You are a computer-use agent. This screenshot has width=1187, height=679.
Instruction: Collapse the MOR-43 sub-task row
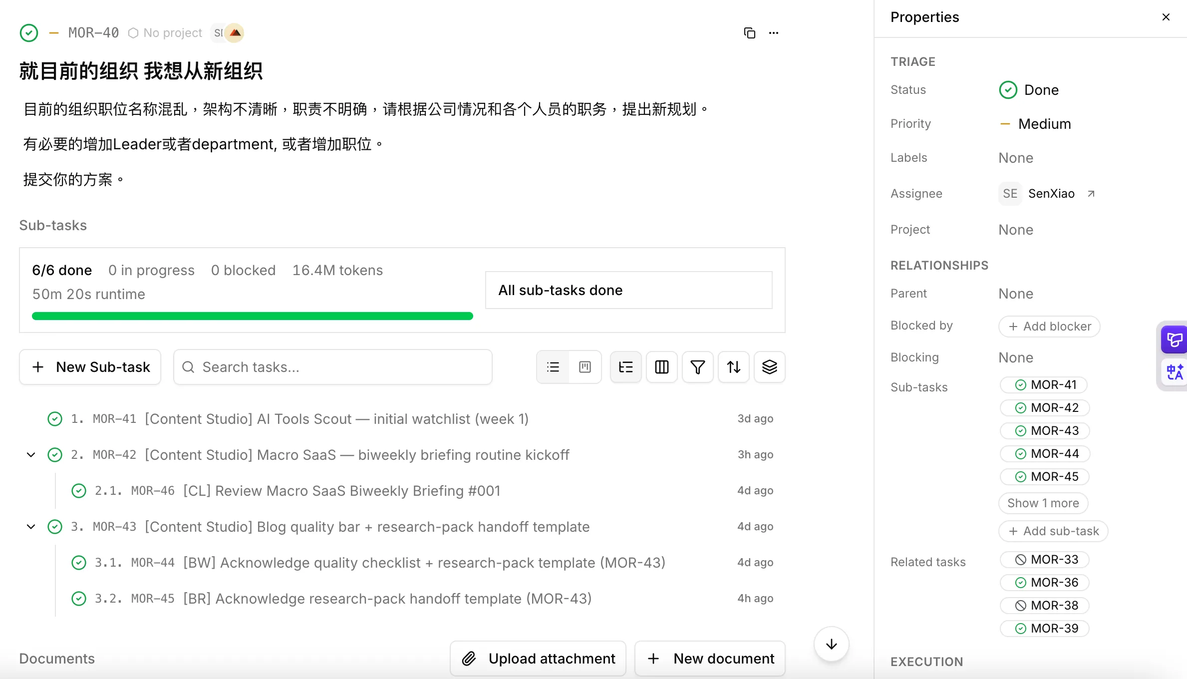[31, 527]
